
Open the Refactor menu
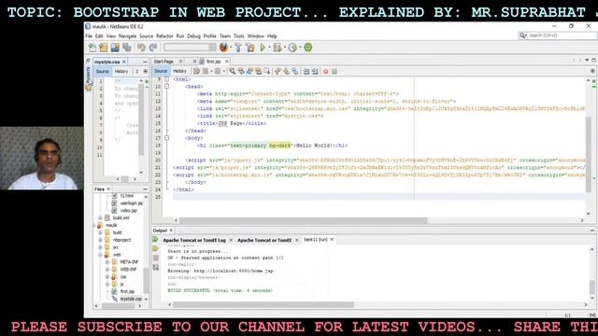coord(164,35)
